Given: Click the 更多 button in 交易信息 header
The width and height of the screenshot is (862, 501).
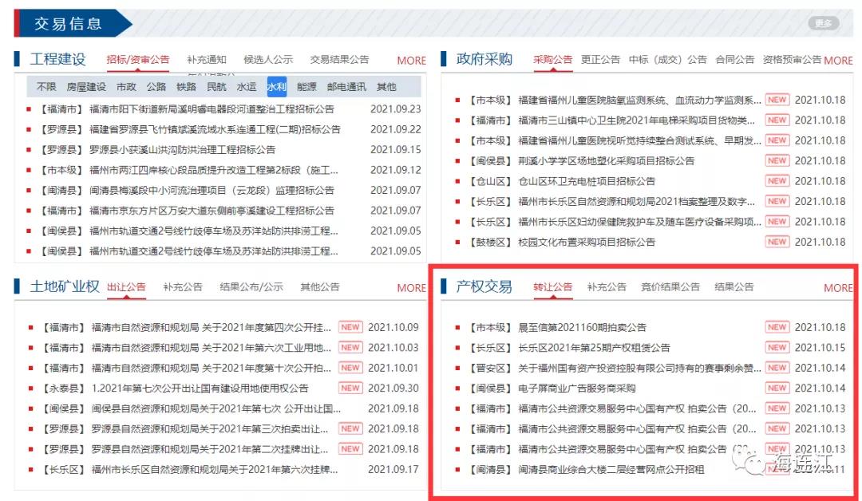Looking at the screenshot, I should pyautogui.click(x=823, y=23).
